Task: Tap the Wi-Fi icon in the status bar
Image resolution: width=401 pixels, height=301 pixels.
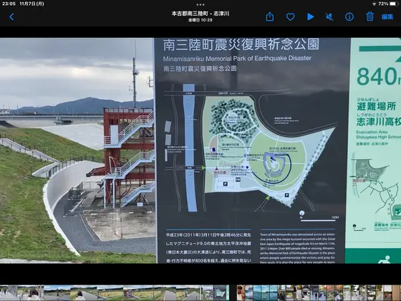Action: 375,4
